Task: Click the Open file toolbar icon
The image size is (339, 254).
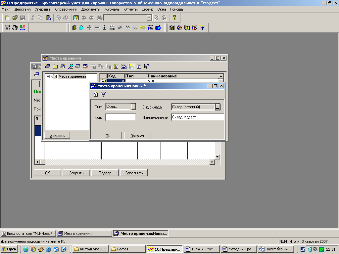Action: click(x=15, y=18)
